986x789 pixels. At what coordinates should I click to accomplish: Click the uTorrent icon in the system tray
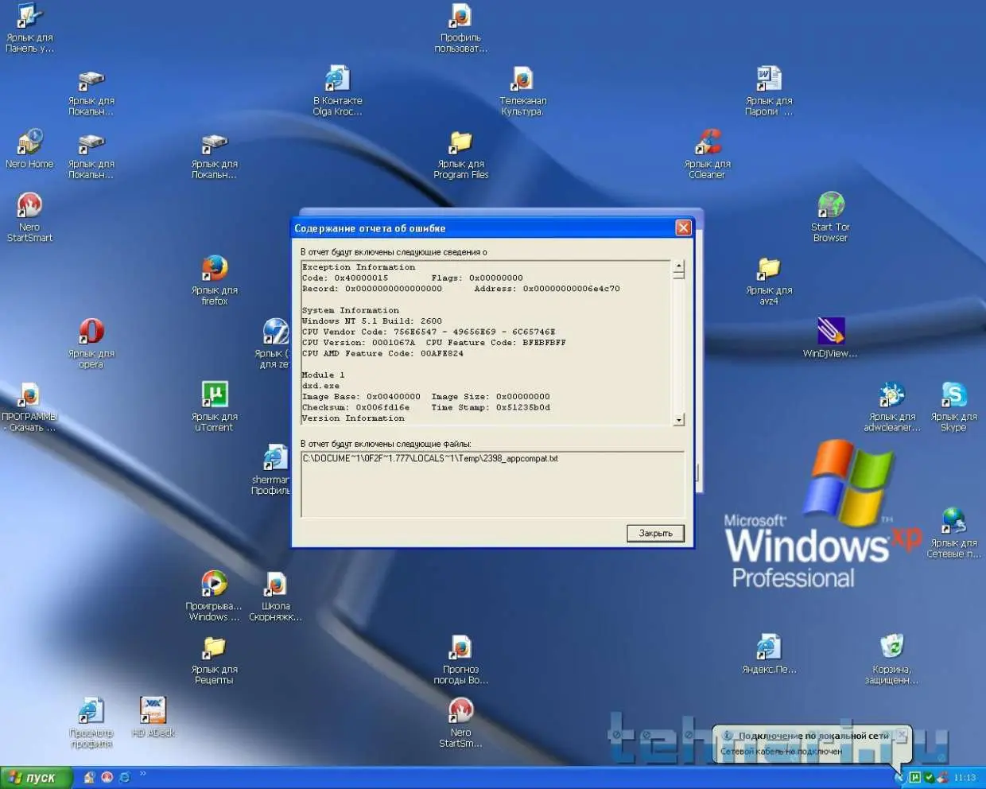click(x=915, y=777)
